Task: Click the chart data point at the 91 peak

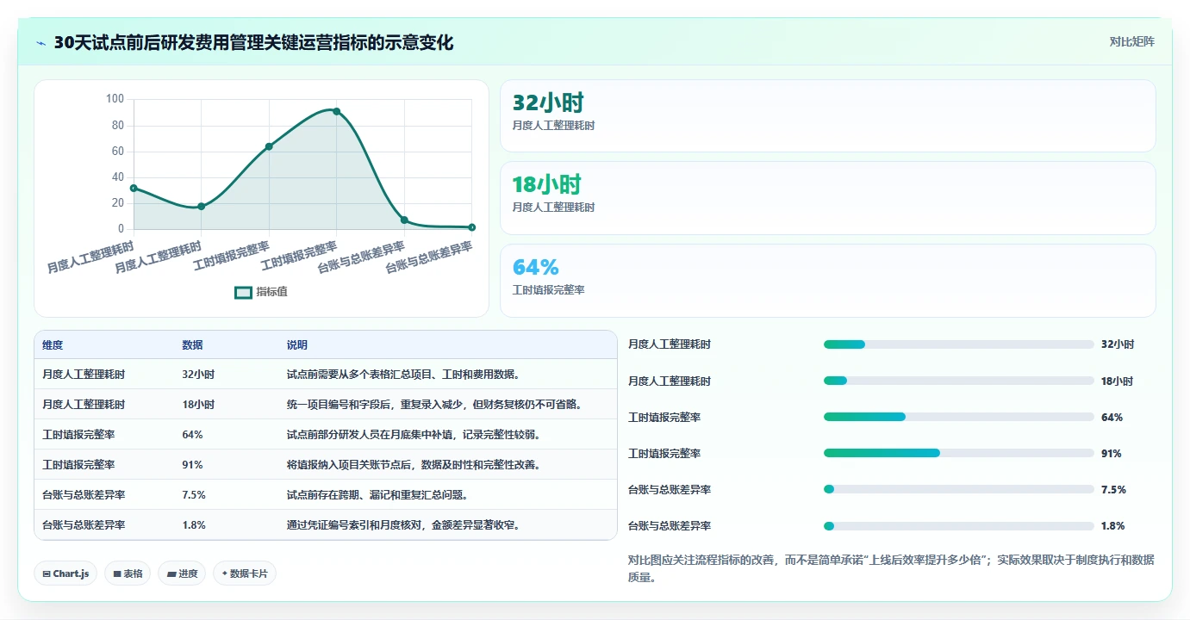Action: point(337,111)
